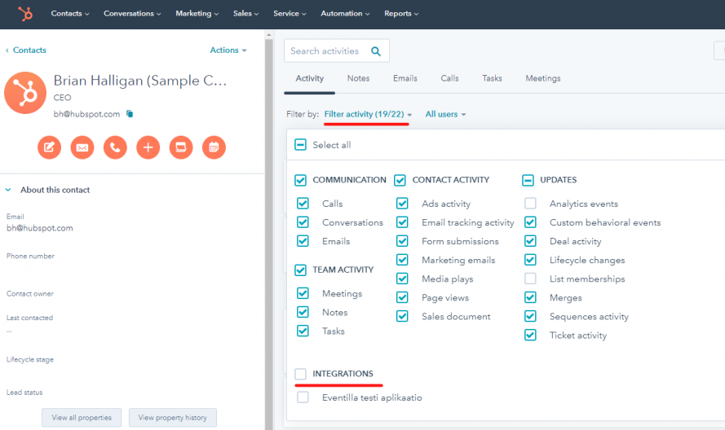The height and width of the screenshot is (430, 725).
Task: Click the View property history button
Action: click(x=172, y=418)
